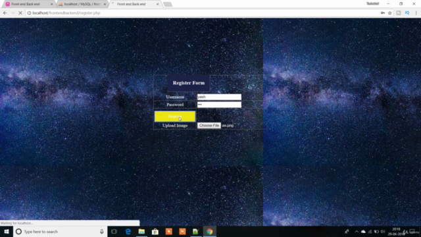This screenshot has width=421, height=237.
Task: Open File Explorer from taskbar
Action: [x=141, y=231]
